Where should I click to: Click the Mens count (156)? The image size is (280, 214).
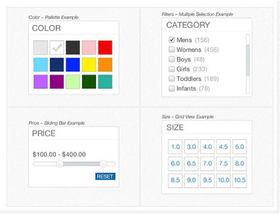pos(202,40)
